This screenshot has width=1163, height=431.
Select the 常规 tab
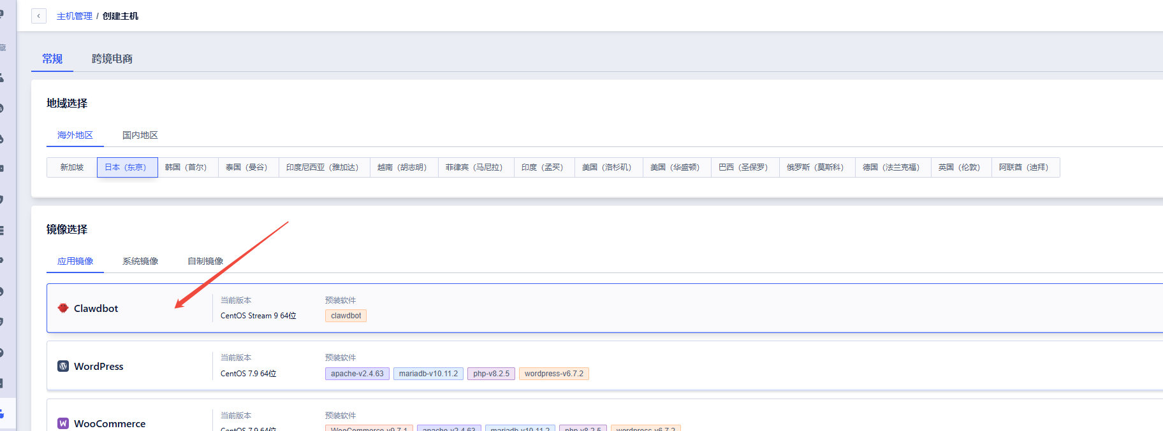click(52, 59)
